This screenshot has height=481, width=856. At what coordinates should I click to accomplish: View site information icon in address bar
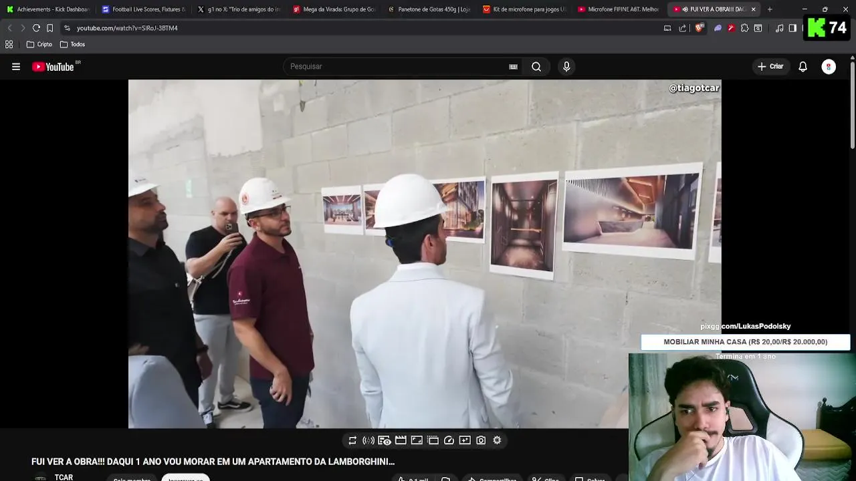click(x=67, y=28)
